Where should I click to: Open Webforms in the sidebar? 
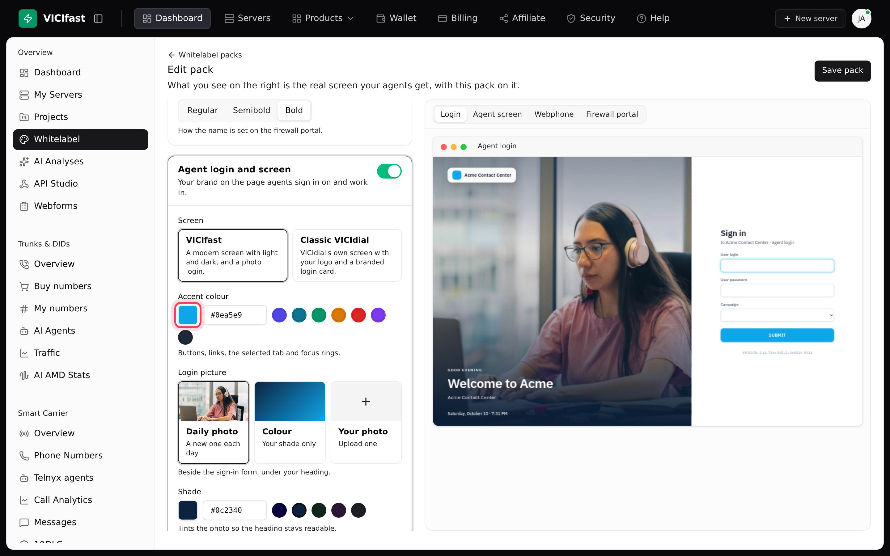point(81,206)
